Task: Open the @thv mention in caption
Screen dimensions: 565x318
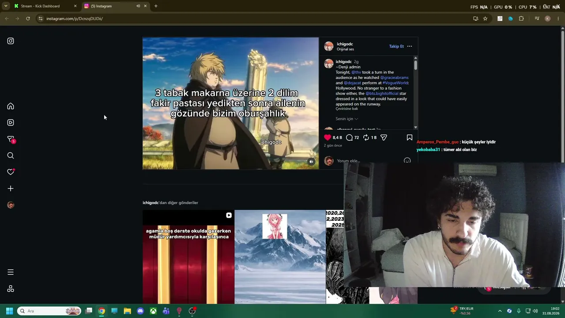Action: coord(356,72)
